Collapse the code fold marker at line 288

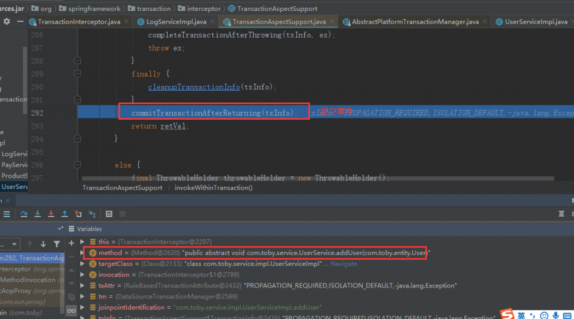77,60
